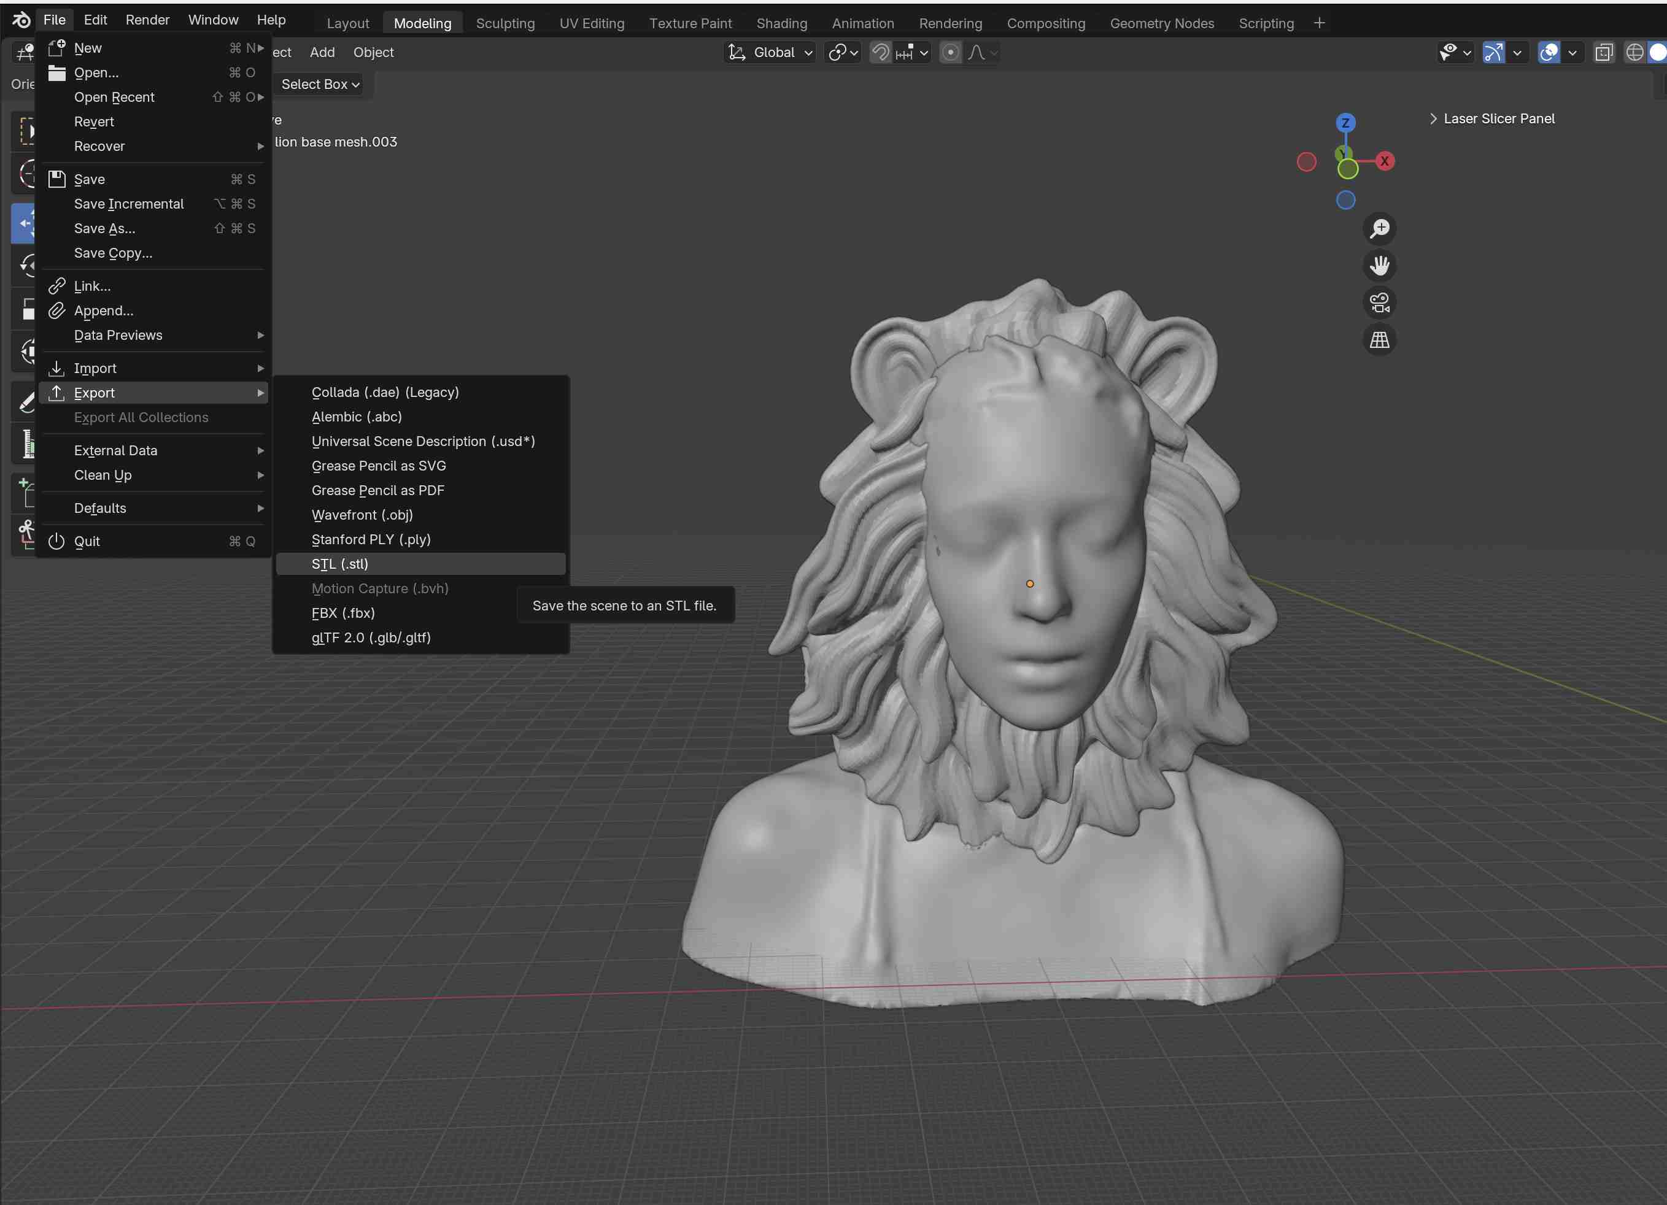Choose glTF 2.0 (.glb/.gltf) export option

pos(420,637)
